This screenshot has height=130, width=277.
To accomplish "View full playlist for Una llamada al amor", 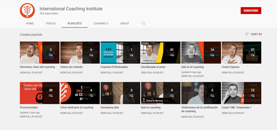I will tap(152, 72).
